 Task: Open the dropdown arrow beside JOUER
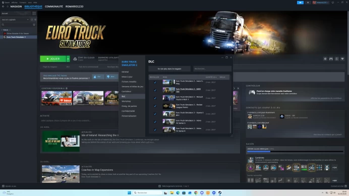click(68, 59)
